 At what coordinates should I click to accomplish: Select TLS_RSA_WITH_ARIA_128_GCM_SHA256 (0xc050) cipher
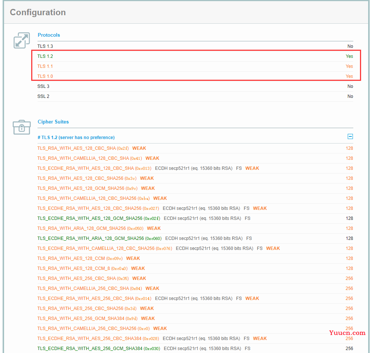click(x=90, y=228)
